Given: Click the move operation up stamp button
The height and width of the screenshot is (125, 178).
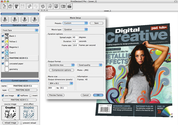Looking at the screenshot, I should [25, 19].
